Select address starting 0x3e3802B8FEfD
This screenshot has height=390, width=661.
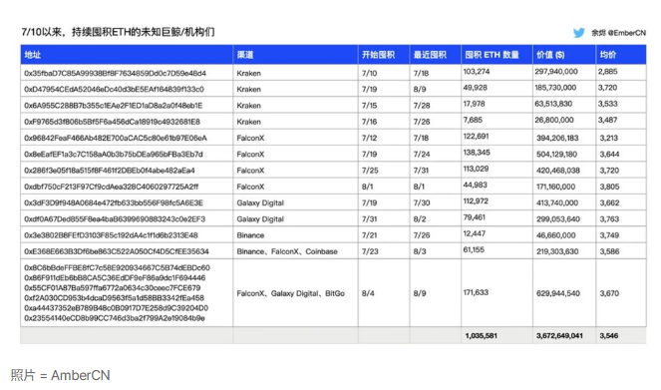pos(111,235)
